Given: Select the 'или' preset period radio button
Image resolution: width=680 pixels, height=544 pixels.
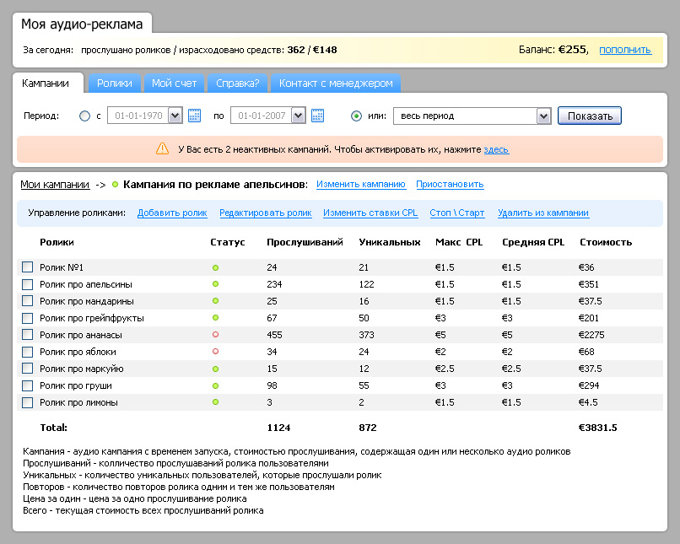Looking at the screenshot, I should pyautogui.click(x=356, y=116).
